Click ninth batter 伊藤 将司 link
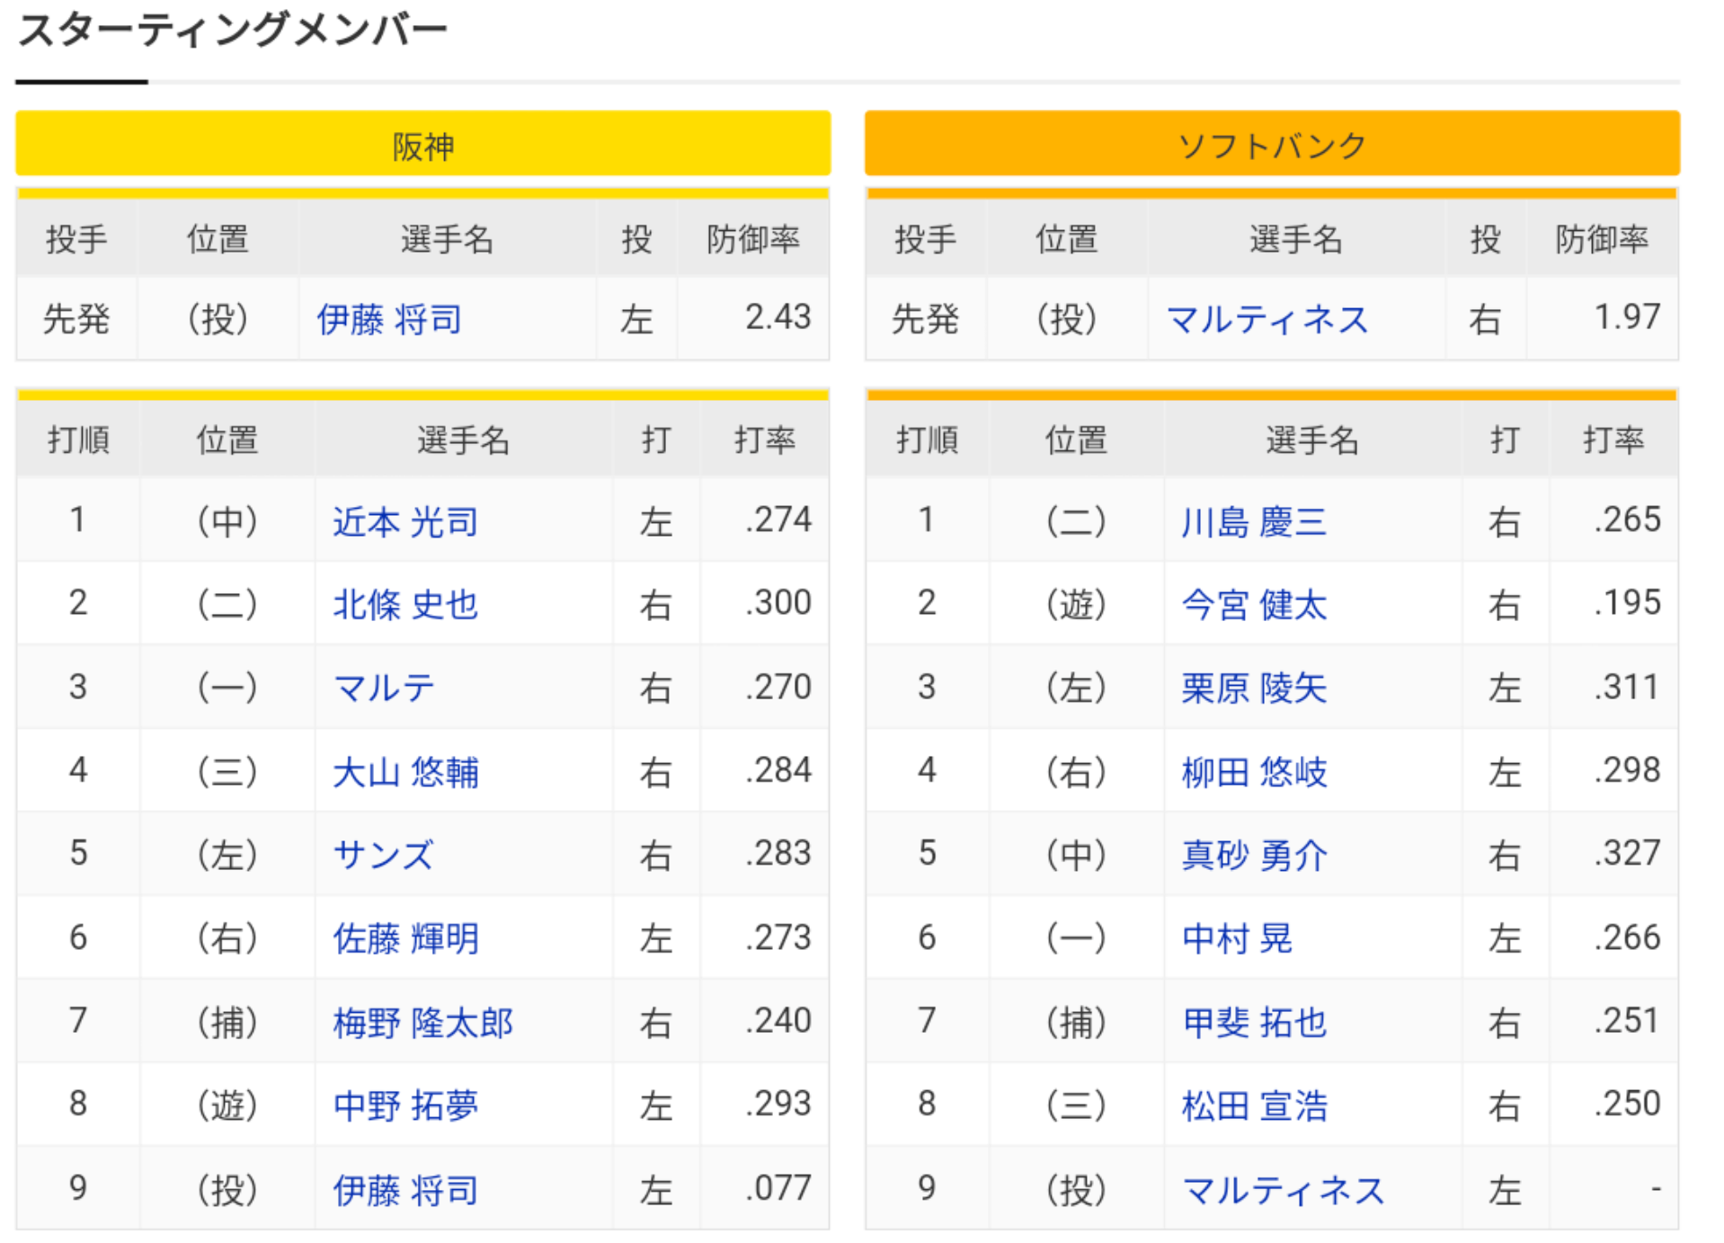Image resolution: width=1724 pixels, height=1243 pixels. [405, 1189]
